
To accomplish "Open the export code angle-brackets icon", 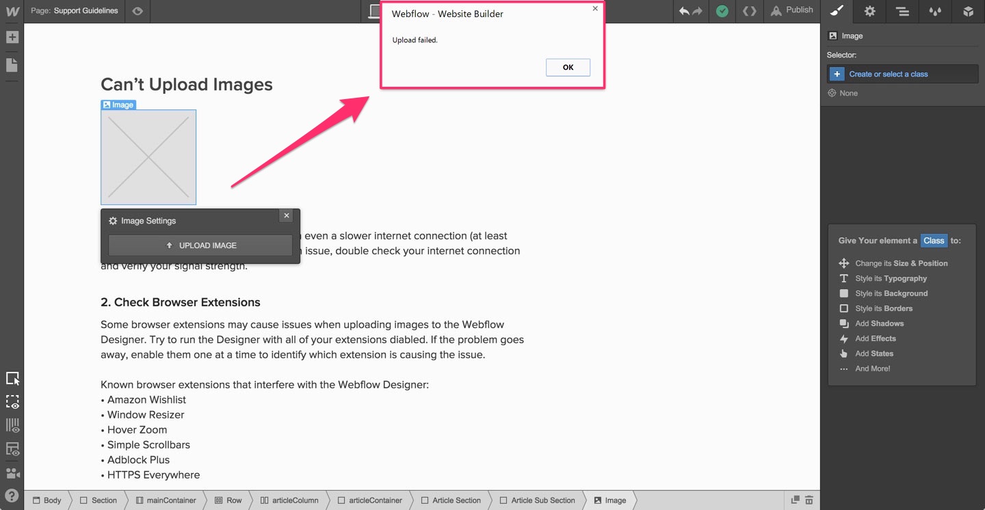I will pos(749,11).
